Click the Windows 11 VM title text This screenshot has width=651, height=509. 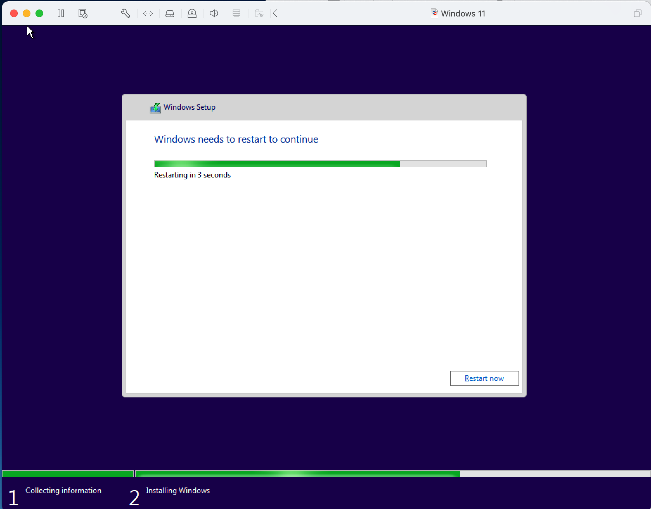point(464,13)
